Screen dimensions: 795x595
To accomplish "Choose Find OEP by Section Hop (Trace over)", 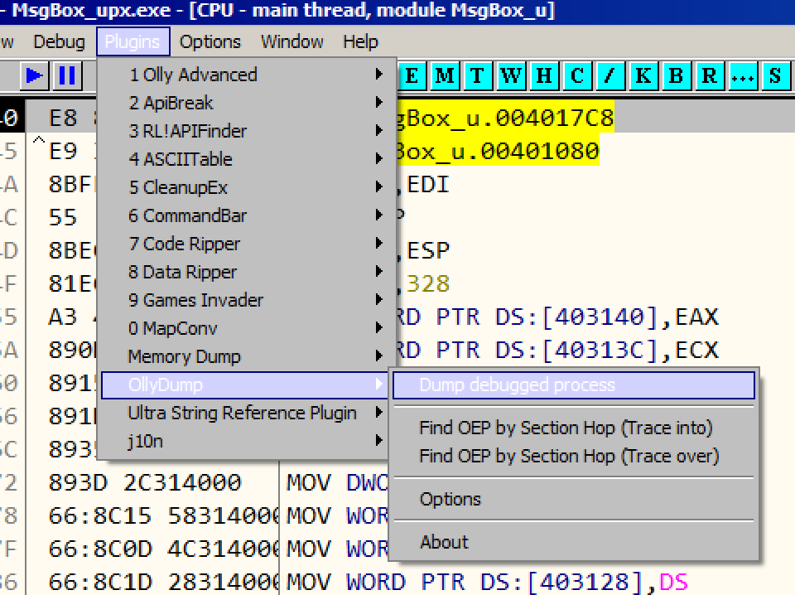I will [574, 456].
